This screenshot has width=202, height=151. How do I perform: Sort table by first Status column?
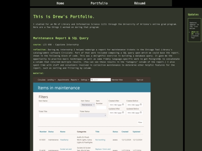(x=51, y=132)
